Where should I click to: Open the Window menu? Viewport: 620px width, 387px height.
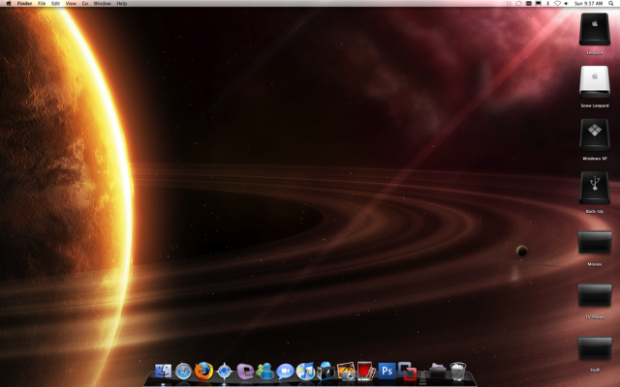tap(103, 4)
